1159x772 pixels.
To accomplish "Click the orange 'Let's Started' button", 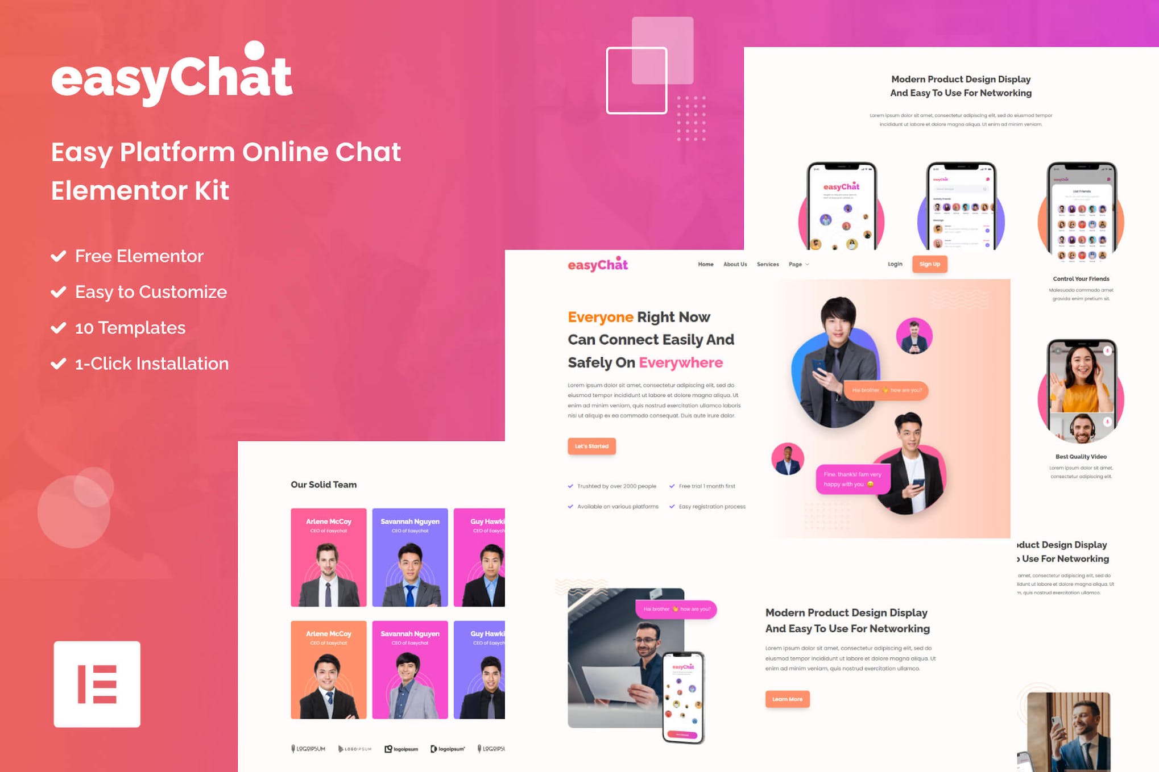I will click(590, 445).
